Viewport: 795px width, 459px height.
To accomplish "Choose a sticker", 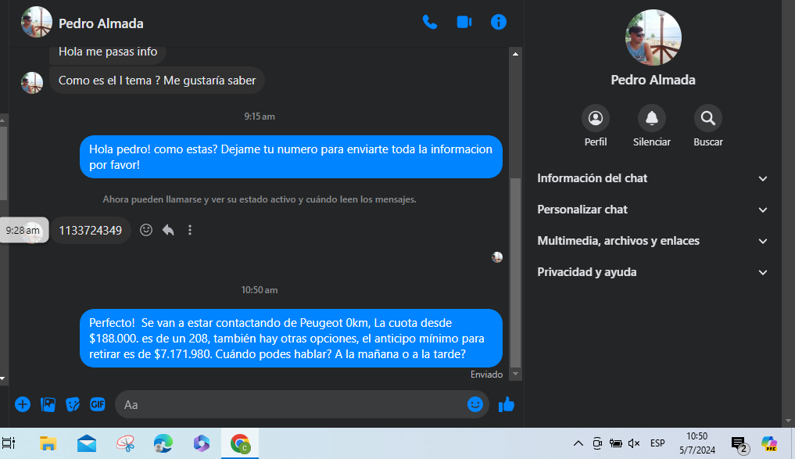I will point(73,404).
